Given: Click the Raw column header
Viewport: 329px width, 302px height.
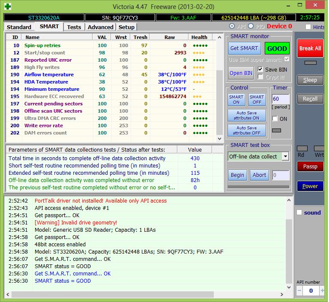Looking at the screenshot, I should click(169, 37).
